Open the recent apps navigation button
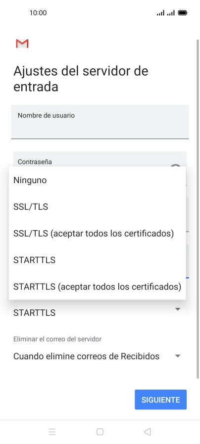 coord(52,432)
